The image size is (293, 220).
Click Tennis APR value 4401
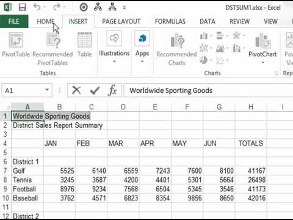coord(155,180)
